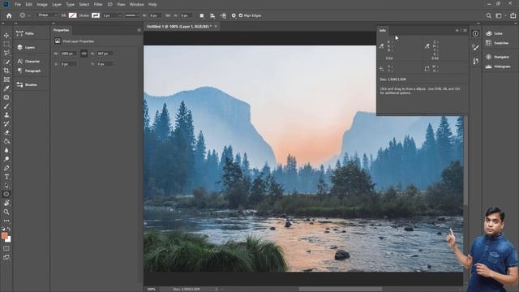Open the Window menu
The height and width of the screenshot is (292, 519).
pos(136,5)
